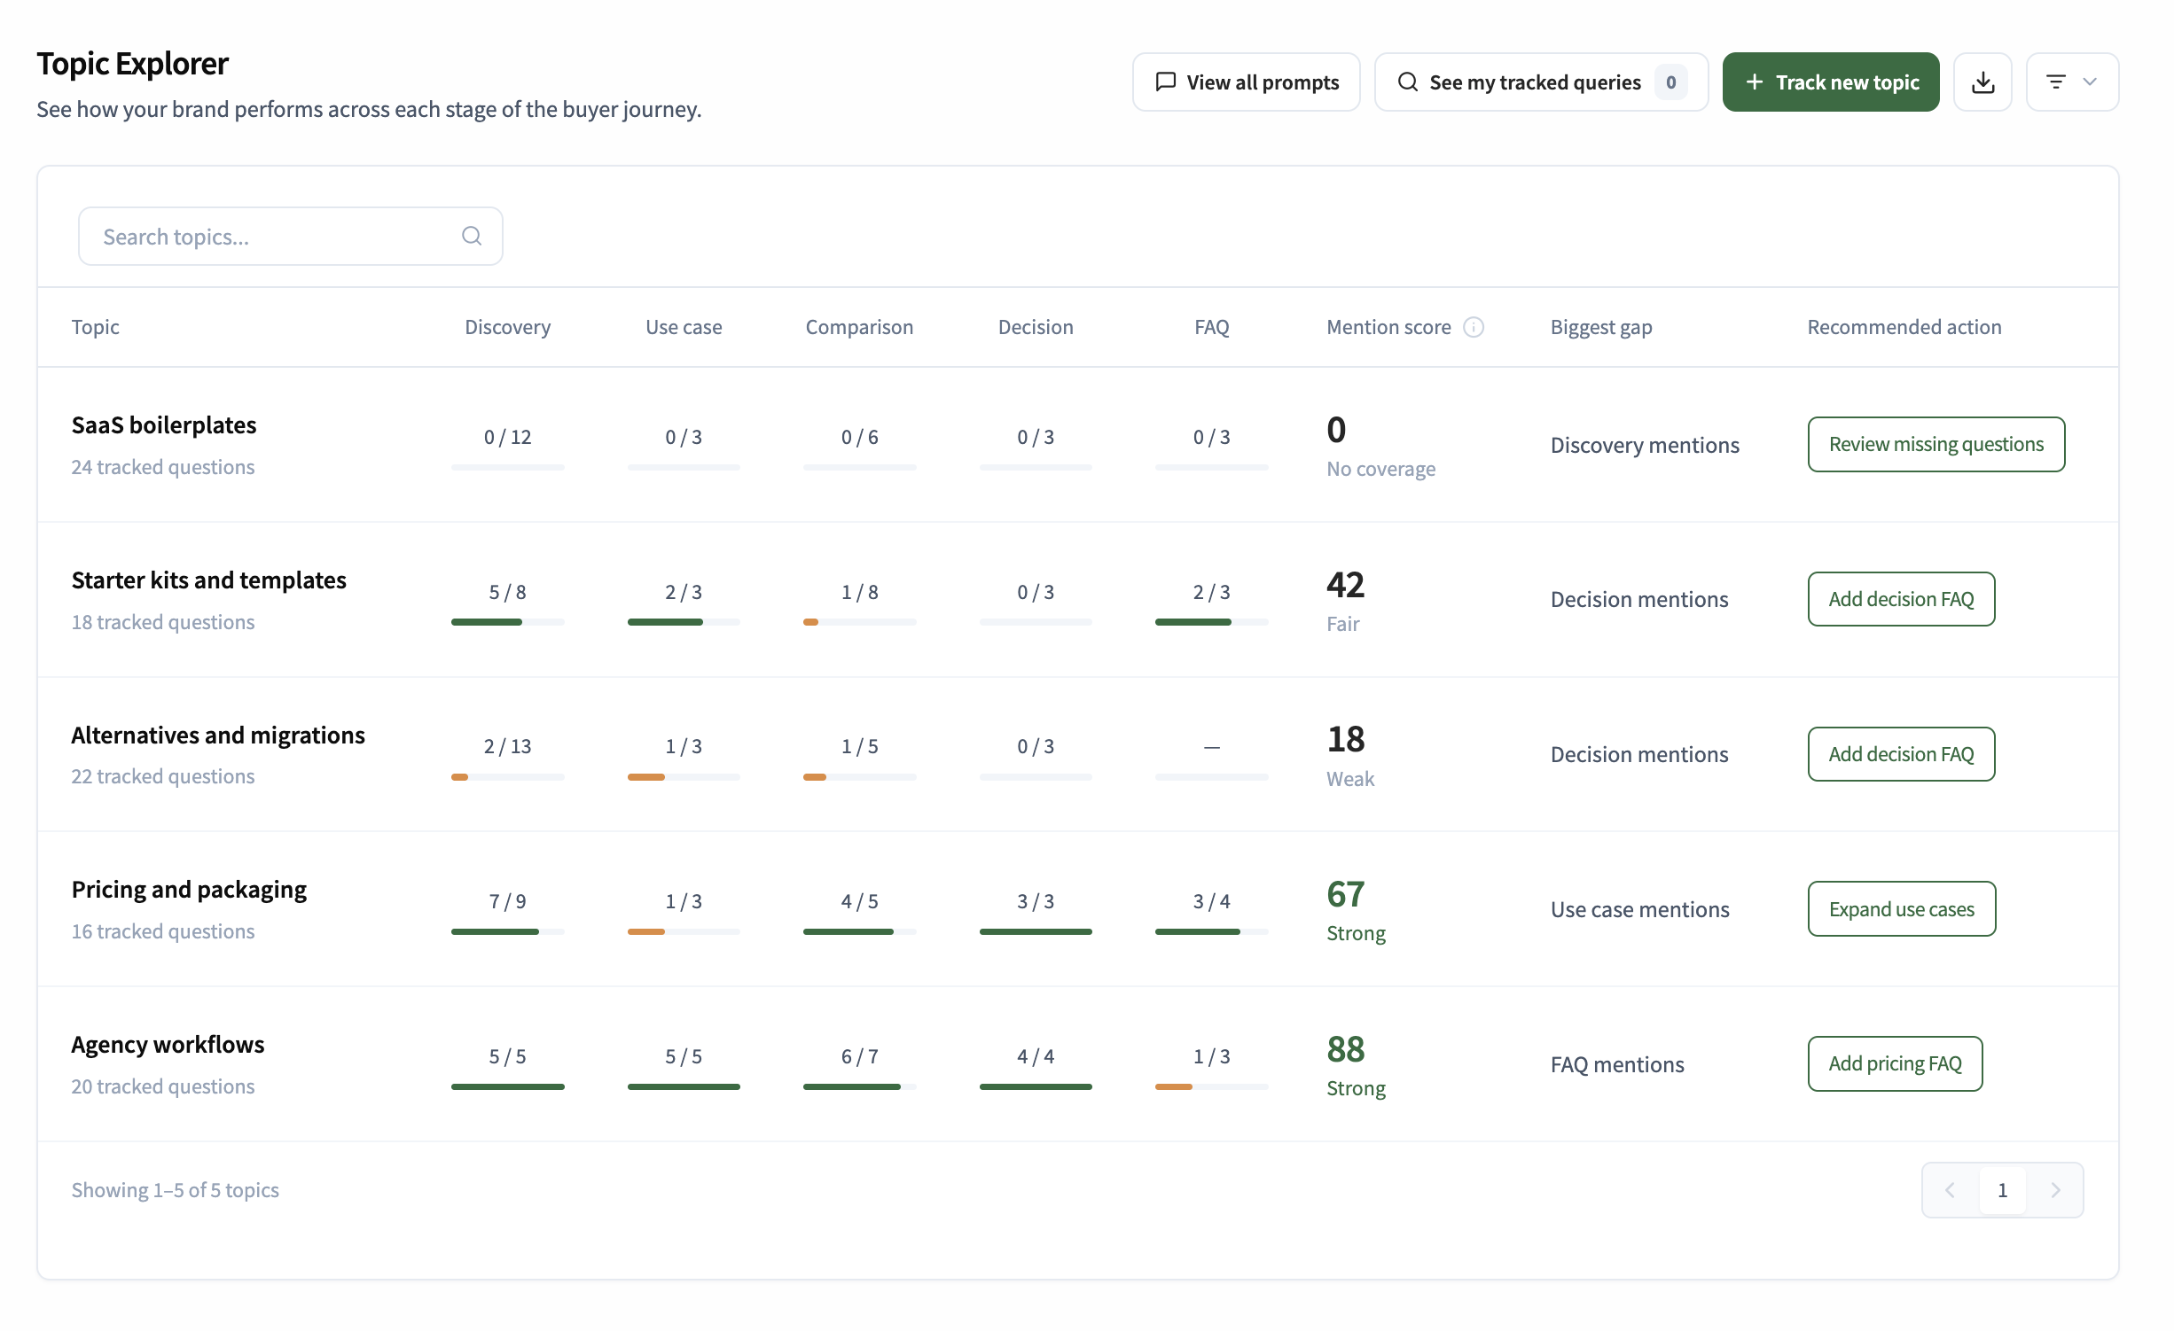Click the Recommended action column header
2174x1331 pixels.
pyautogui.click(x=1904, y=327)
